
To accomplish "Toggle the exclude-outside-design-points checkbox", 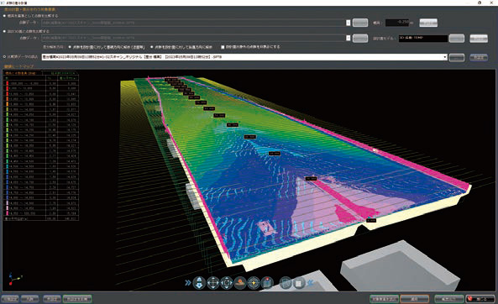I will (x=223, y=47).
